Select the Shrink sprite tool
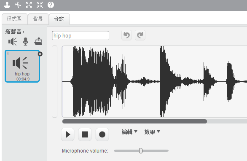Viewport: 247px width, 161px height. (40, 5)
